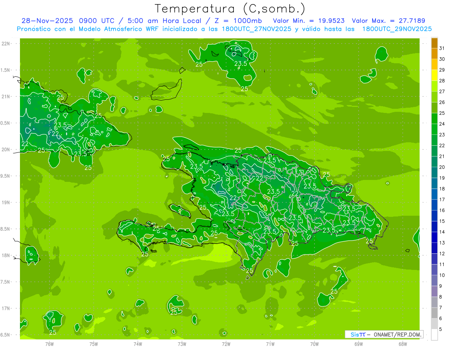Click the yellow scale band between 28 and 29

(434, 75)
